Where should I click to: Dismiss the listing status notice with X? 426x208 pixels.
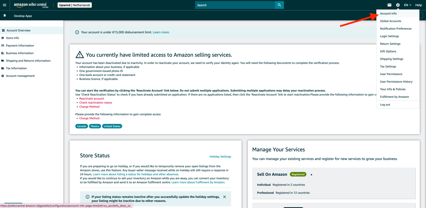[224, 197]
